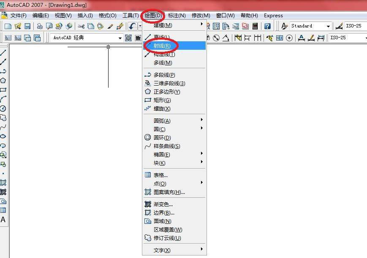Click the Help question mark icon
This screenshot has height=258, width=367.
[267, 26]
